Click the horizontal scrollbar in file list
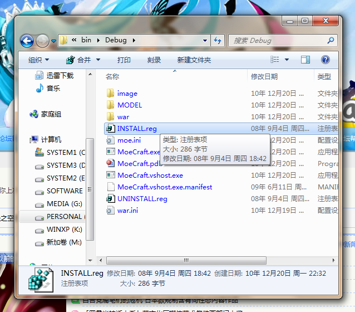 [x=186, y=260]
